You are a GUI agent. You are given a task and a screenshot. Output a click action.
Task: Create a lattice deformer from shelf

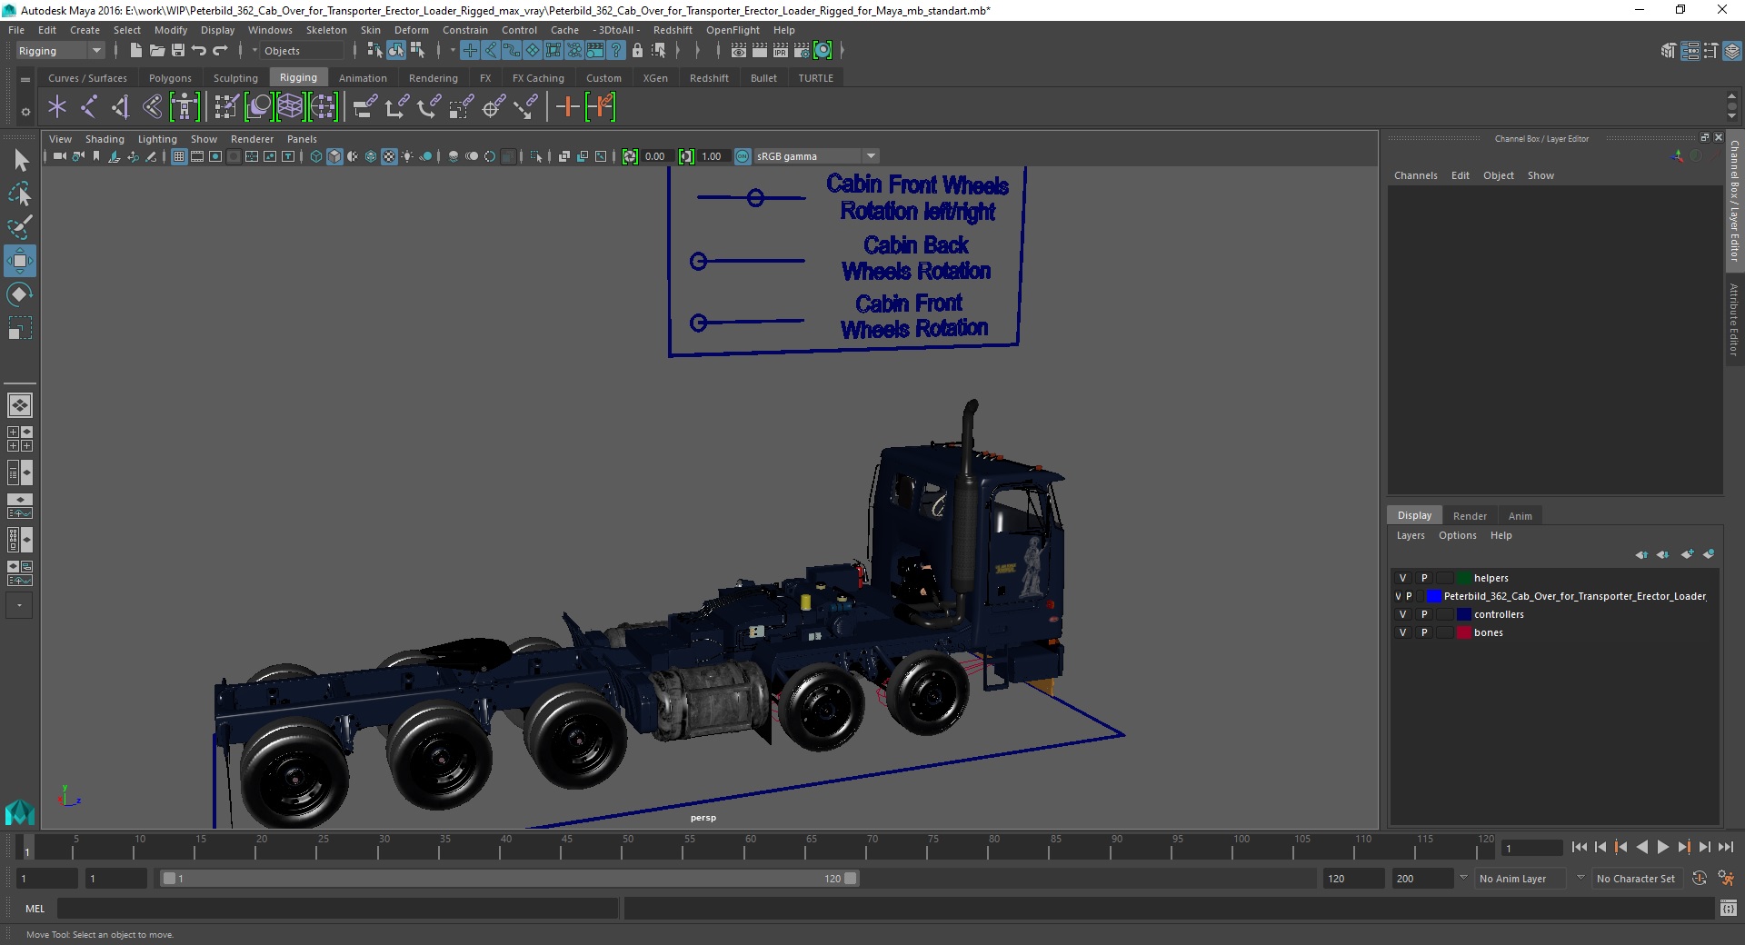(x=290, y=107)
